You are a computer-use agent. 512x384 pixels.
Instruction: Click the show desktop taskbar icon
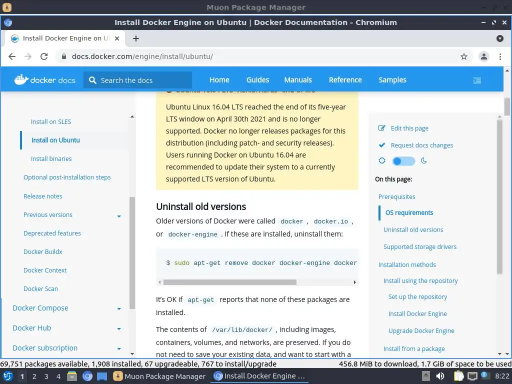[102, 376]
